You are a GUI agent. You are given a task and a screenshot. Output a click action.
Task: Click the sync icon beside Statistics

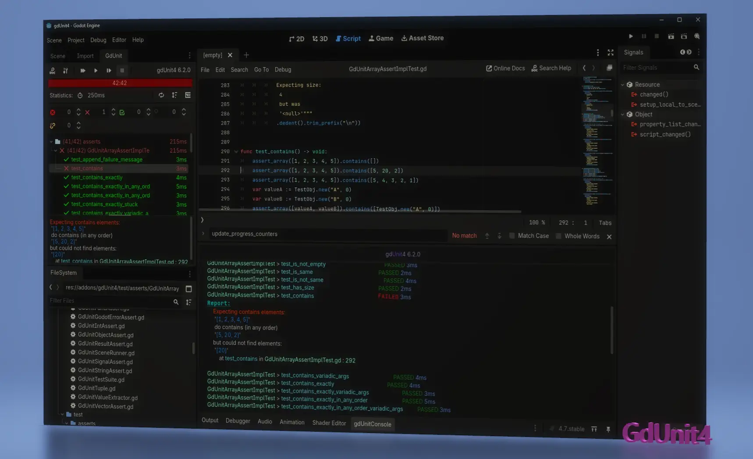[x=161, y=95]
